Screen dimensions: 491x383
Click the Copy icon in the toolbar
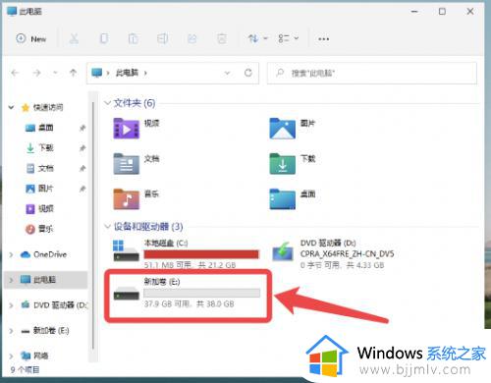pyautogui.click(x=104, y=38)
